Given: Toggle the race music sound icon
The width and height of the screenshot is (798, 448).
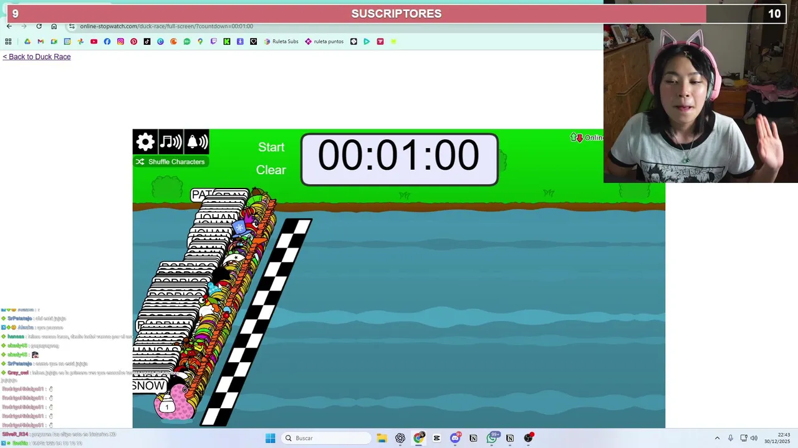Looking at the screenshot, I should [x=171, y=142].
